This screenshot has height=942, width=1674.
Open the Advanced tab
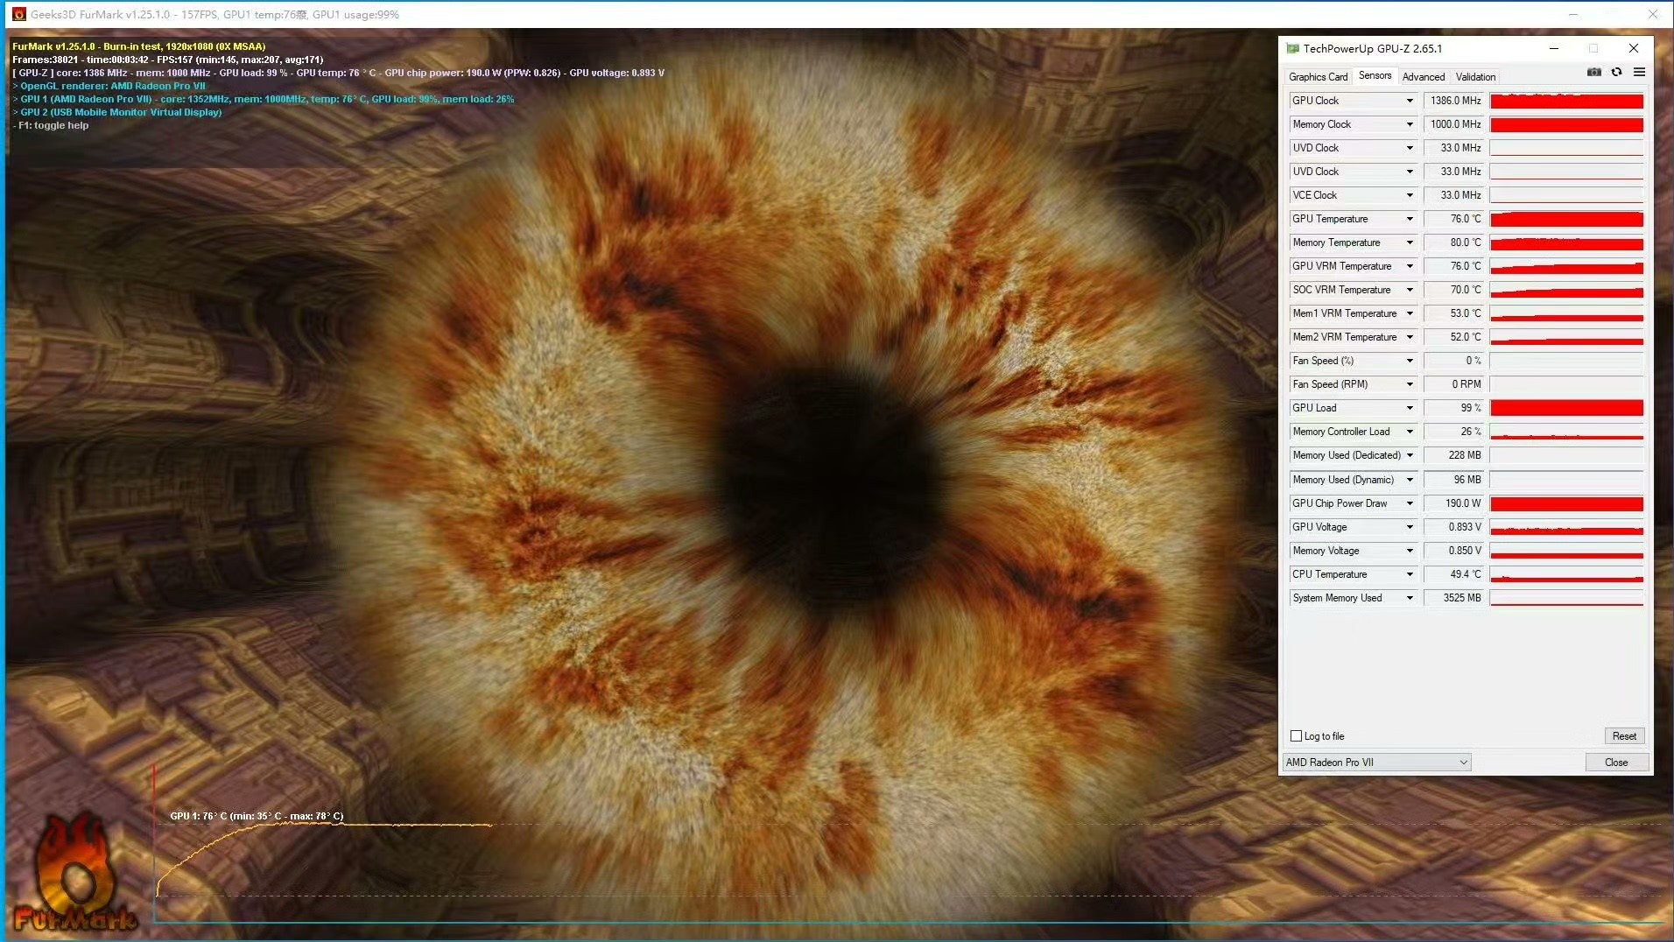pos(1424,77)
